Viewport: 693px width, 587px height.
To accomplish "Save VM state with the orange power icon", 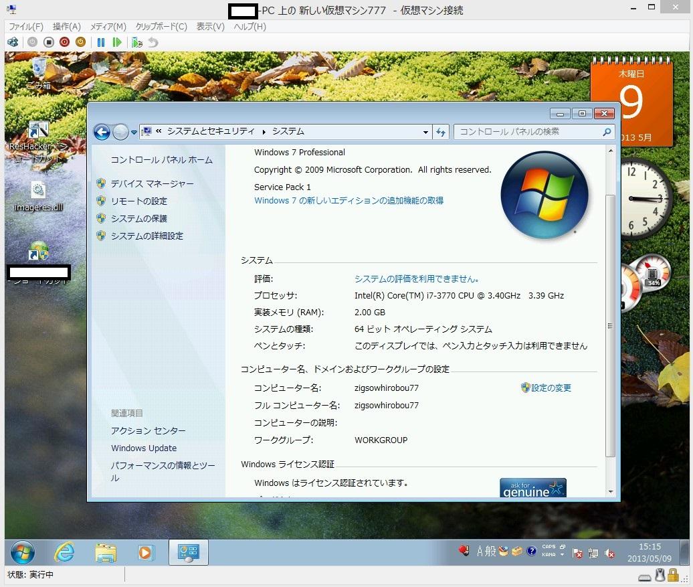I will click(80, 42).
